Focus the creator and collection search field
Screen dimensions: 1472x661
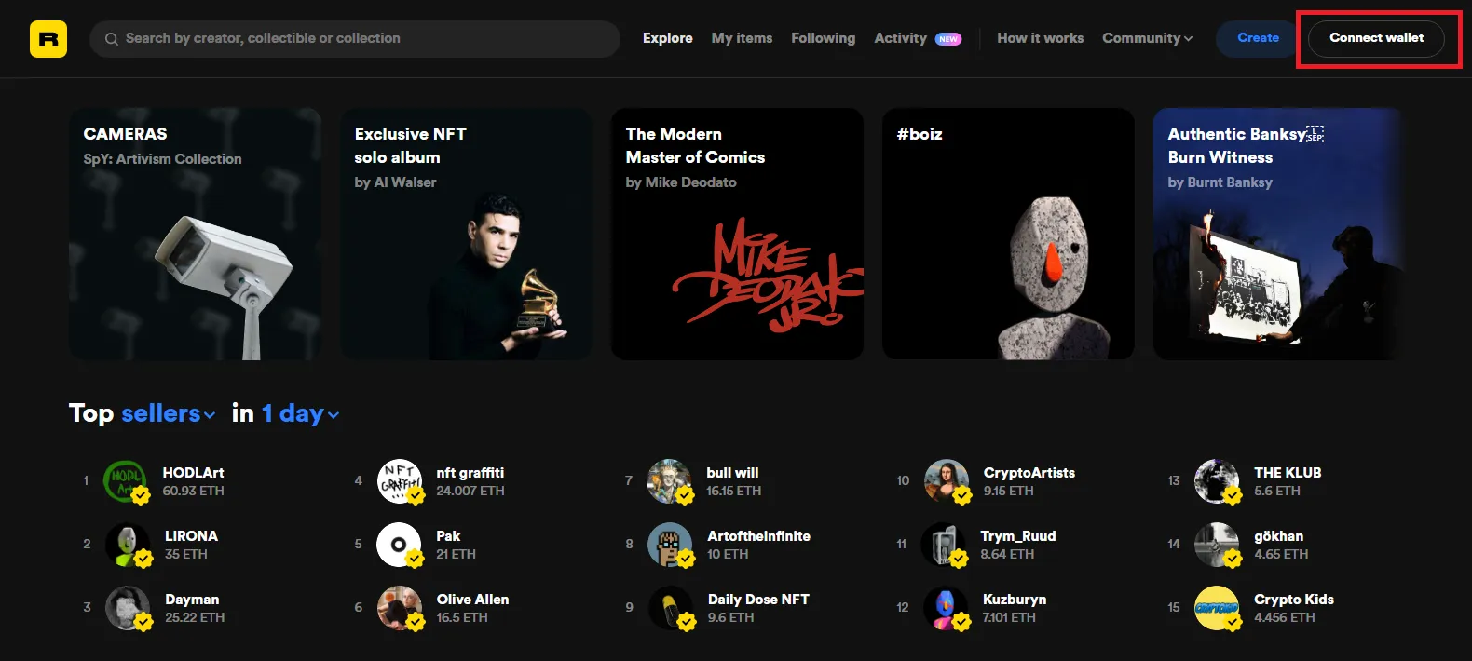[x=363, y=39]
